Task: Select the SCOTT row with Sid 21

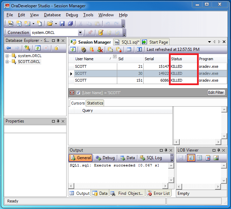Action: click(148, 66)
